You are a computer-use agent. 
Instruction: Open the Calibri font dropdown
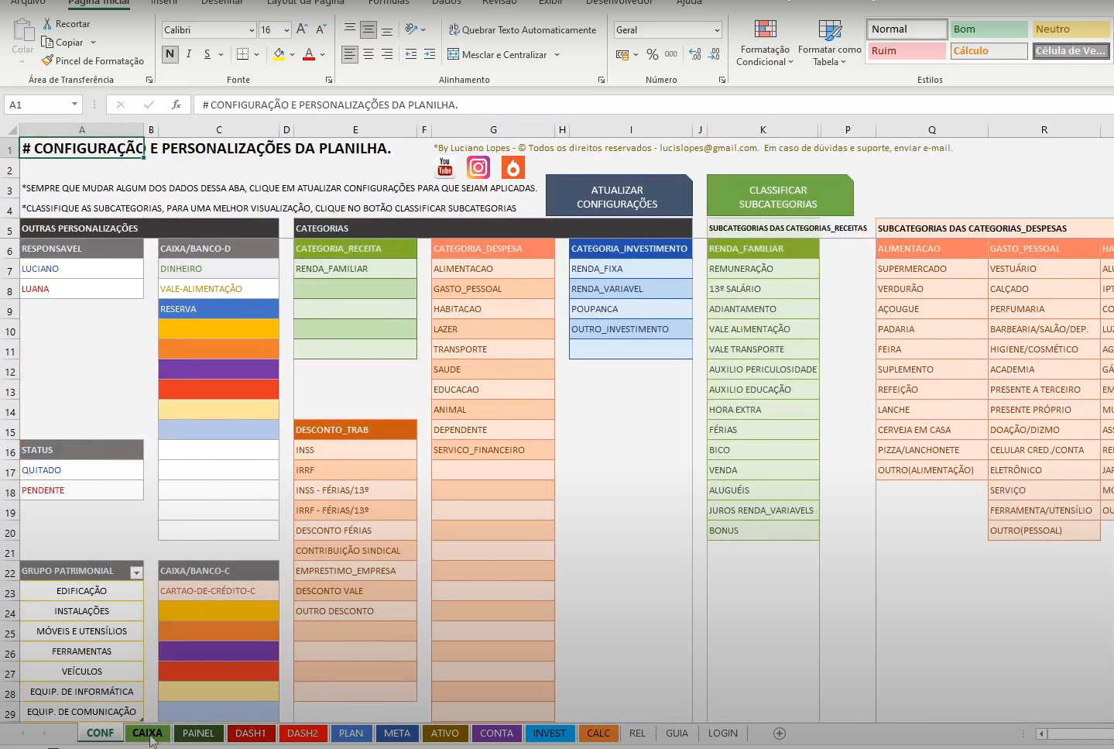point(252,29)
